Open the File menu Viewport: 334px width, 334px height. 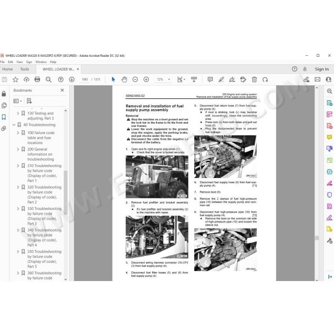(2, 62)
